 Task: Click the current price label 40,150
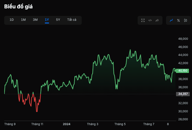183,71
